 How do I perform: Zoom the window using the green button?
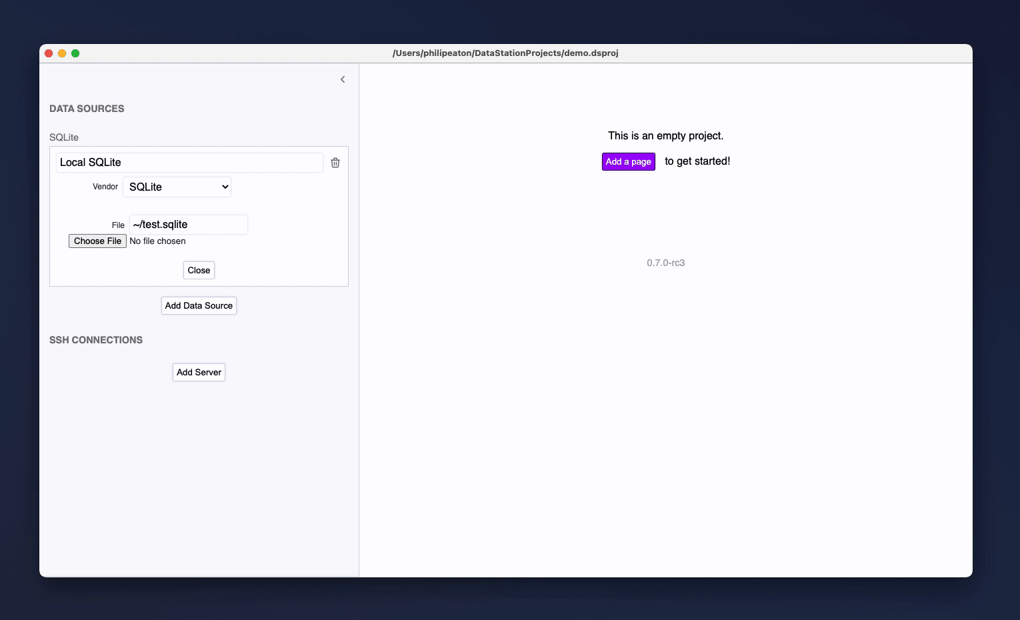75,53
